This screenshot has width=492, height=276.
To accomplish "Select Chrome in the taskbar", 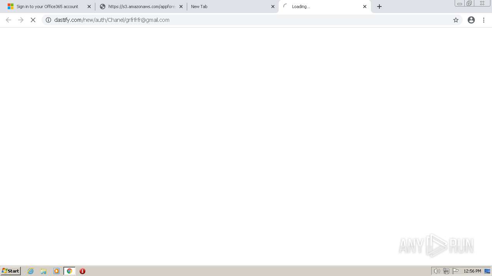I will pos(70,271).
